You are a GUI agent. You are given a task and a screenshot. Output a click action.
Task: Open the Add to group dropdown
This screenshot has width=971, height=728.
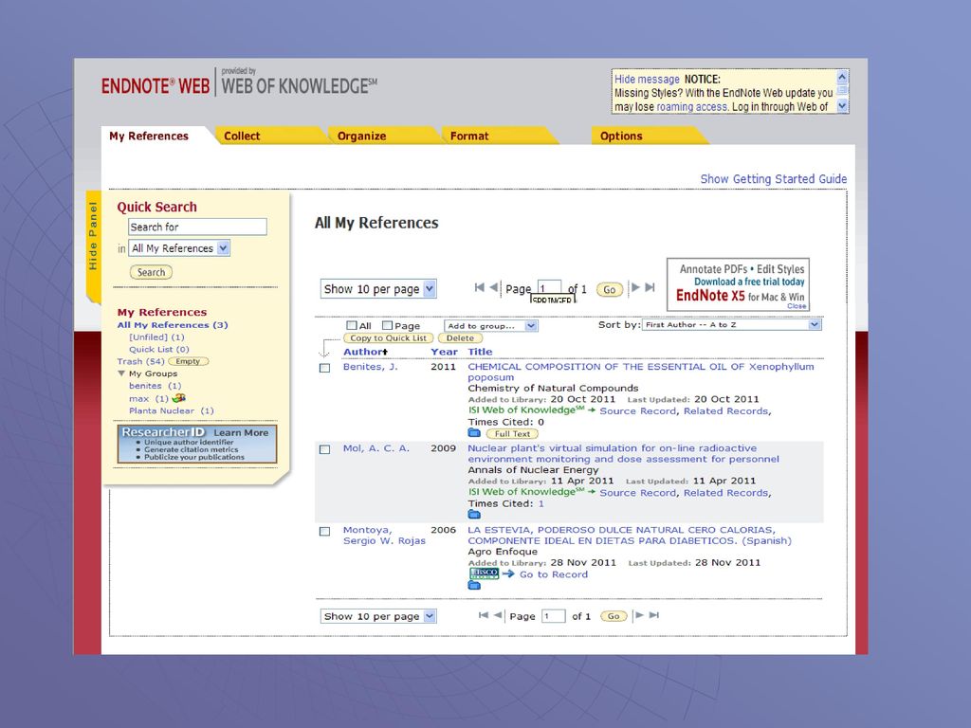point(490,326)
